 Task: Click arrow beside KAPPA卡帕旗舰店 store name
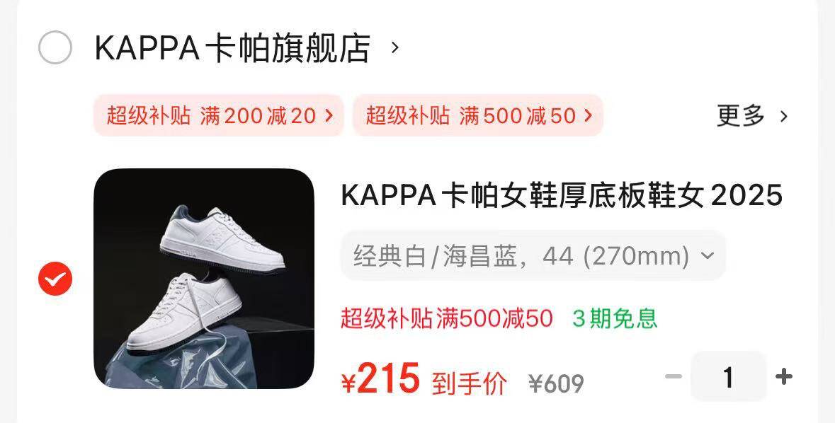(x=394, y=48)
